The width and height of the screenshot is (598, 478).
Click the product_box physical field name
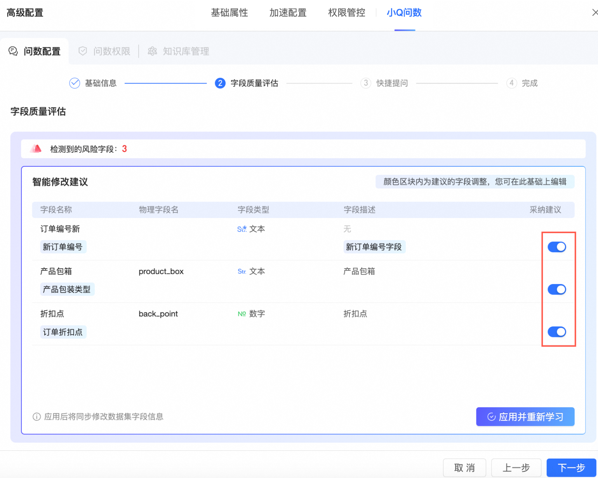pos(161,272)
